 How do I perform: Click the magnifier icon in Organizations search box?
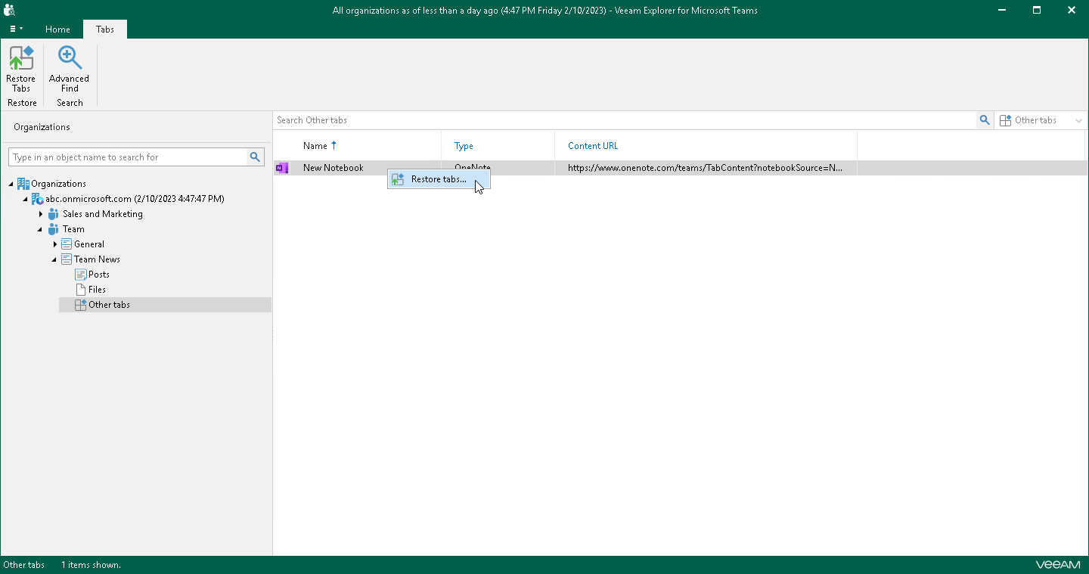coord(256,157)
